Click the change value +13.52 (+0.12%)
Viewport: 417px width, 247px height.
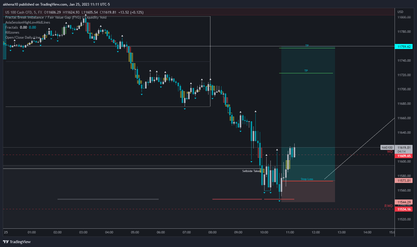tap(130, 12)
